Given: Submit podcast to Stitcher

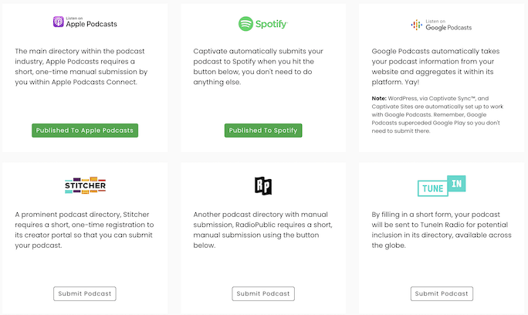Looking at the screenshot, I should pyautogui.click(x=85, y=294).
